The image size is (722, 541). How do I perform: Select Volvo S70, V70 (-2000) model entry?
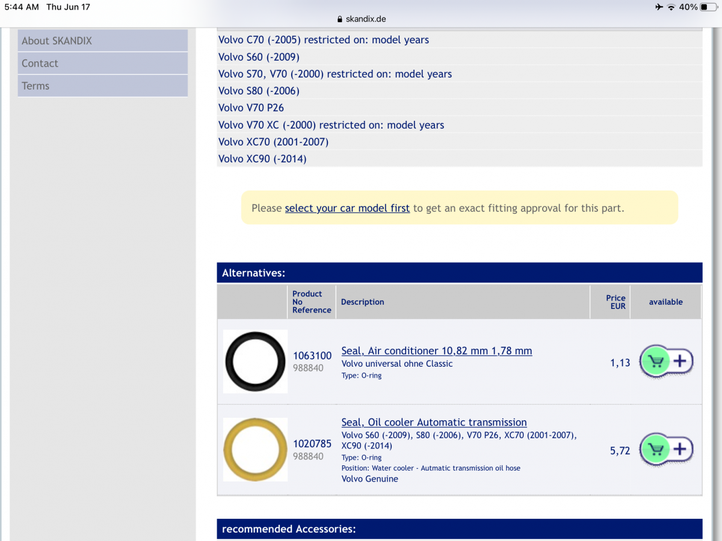pyautogui.click(x=335, y=74)
